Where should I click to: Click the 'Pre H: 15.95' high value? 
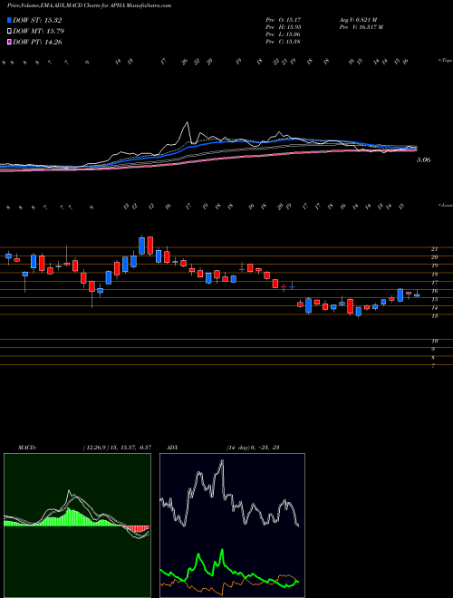coord(283,26)
